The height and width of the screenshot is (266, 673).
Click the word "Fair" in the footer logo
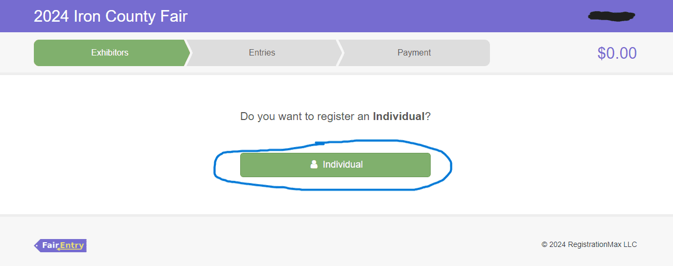coord(50,245)
